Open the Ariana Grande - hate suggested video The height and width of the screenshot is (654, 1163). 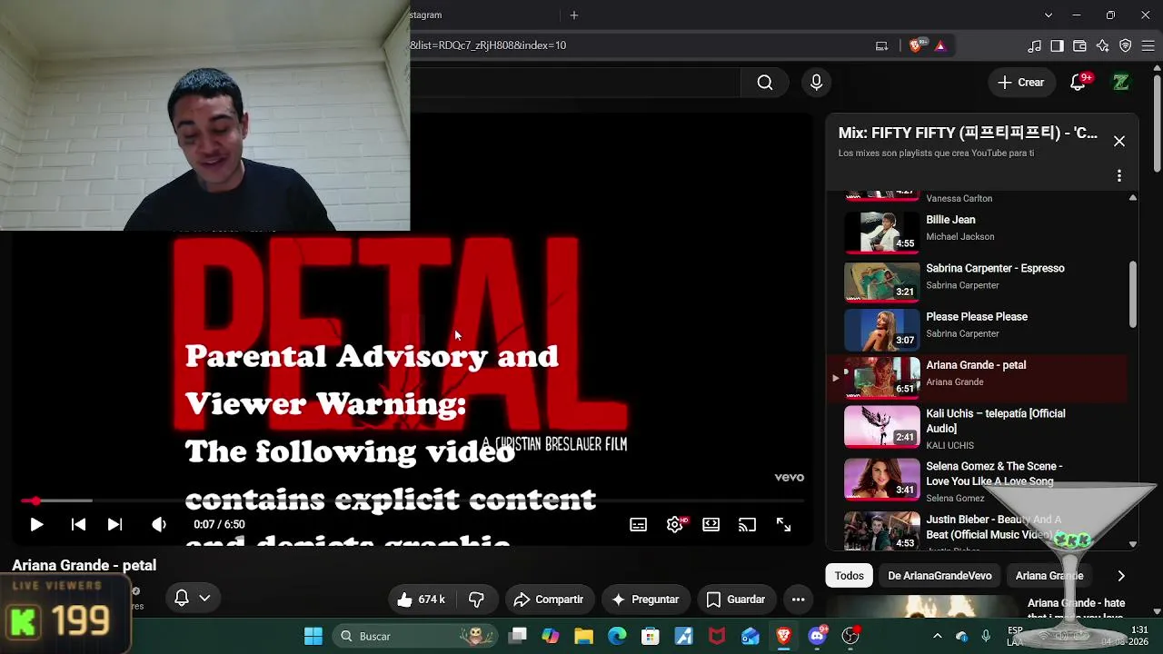click(x=1077, y=610)
